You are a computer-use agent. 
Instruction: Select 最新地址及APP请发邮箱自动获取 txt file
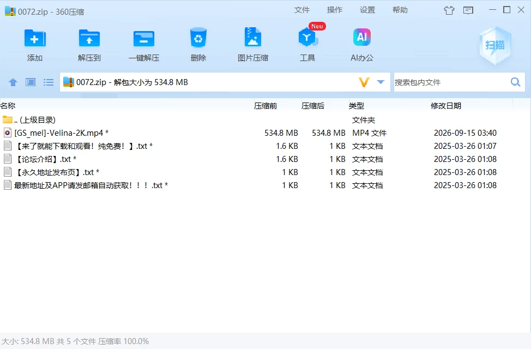(x=90, y=185)
